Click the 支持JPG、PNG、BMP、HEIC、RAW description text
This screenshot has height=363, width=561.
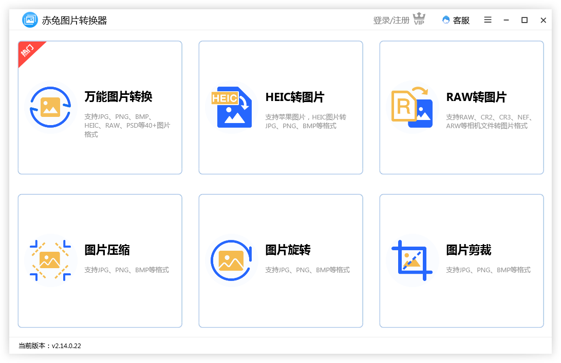(x=127, y=126)
